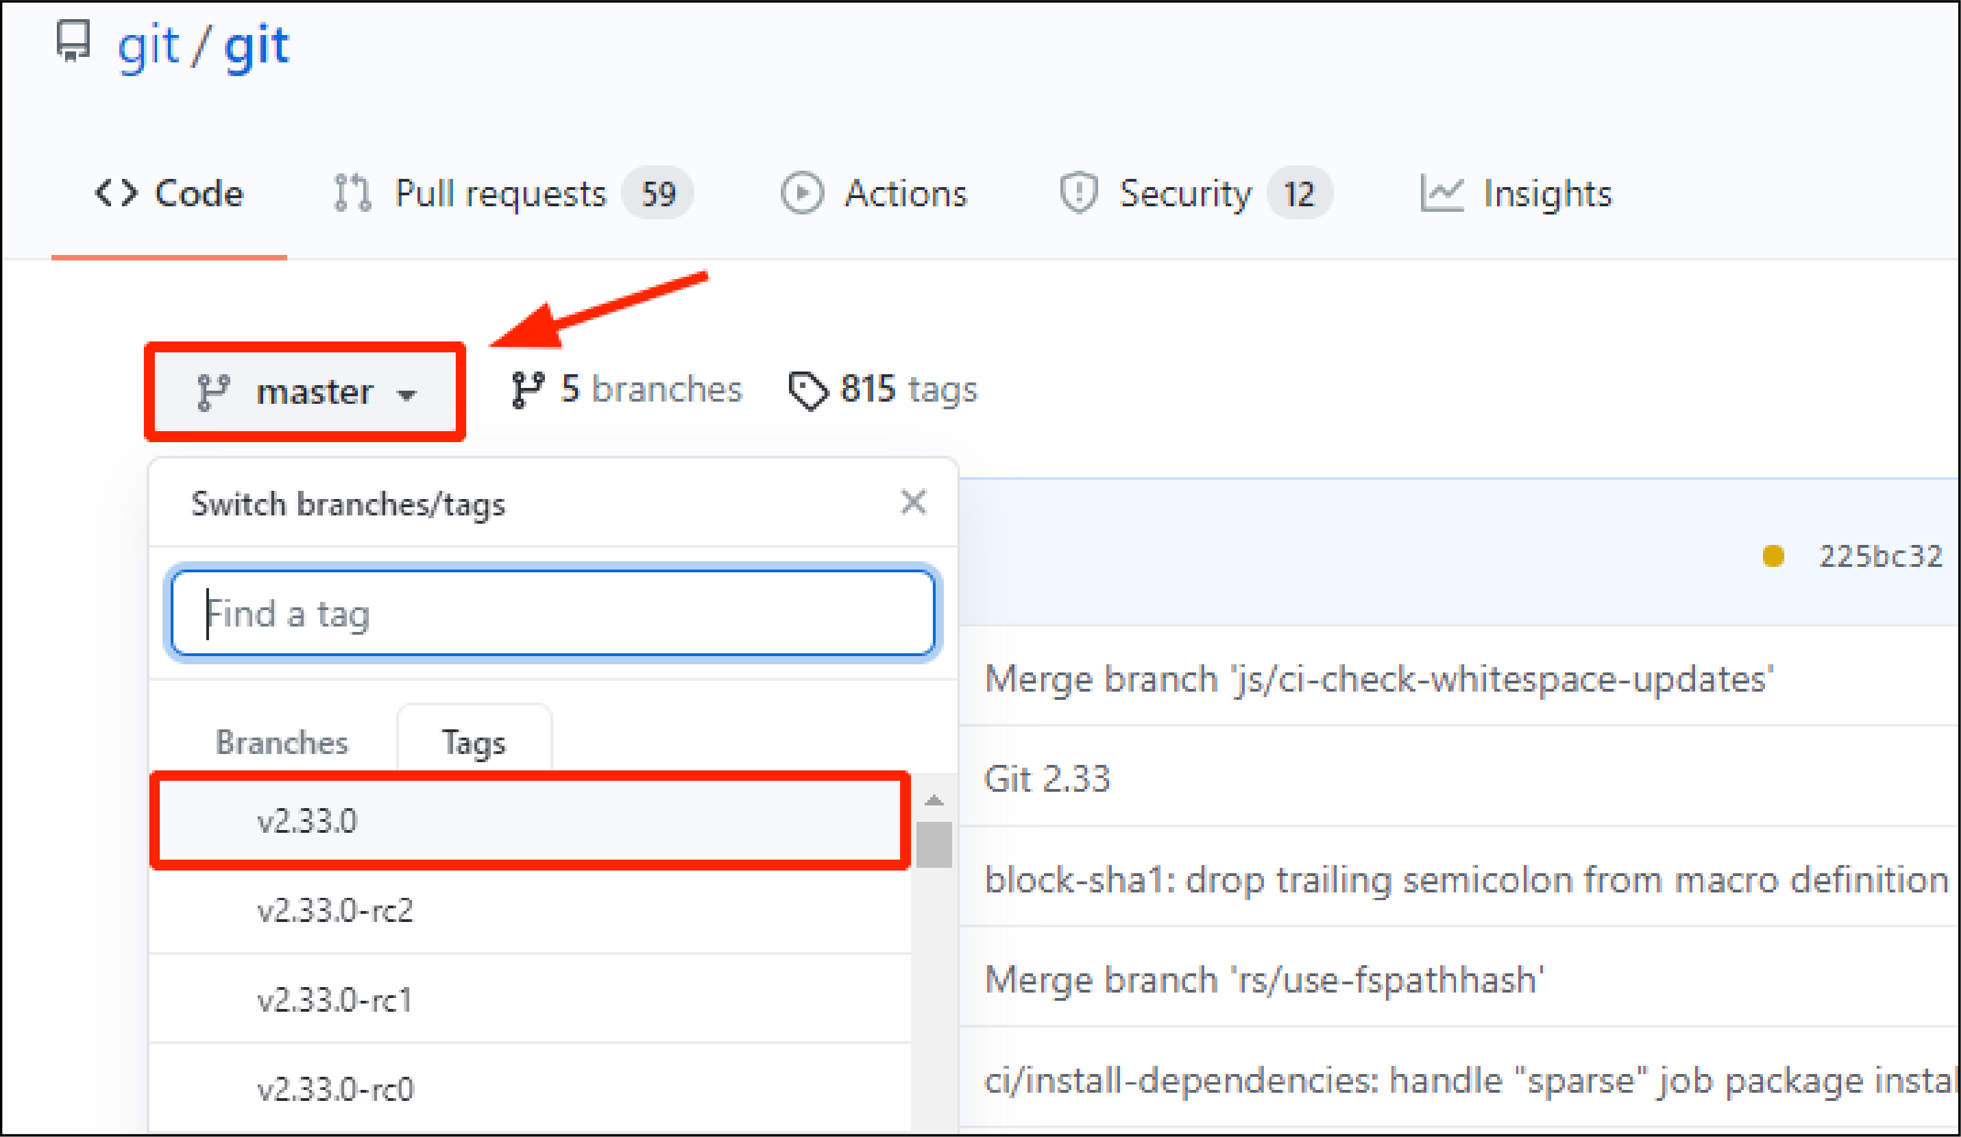The width and height of the screenshot is (1961, 1137).
Task: Click the branch icon beside 5 branches
Action: click(527, 390)
